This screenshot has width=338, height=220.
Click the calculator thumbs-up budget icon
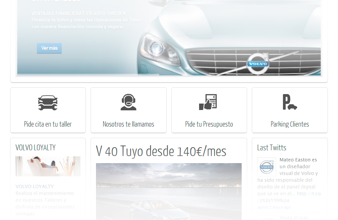tap(208, 102)
